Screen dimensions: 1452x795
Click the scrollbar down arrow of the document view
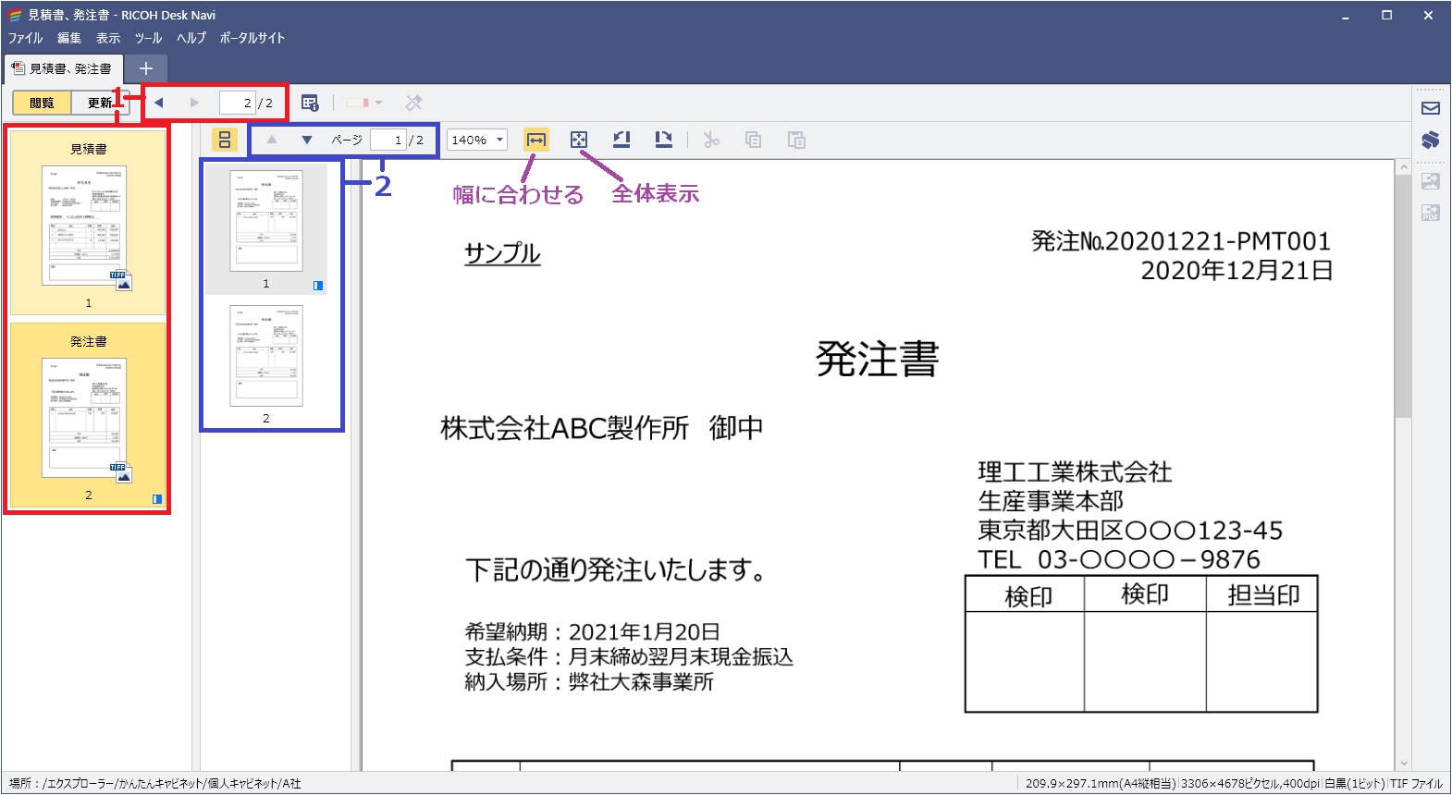coord(1403,764)
